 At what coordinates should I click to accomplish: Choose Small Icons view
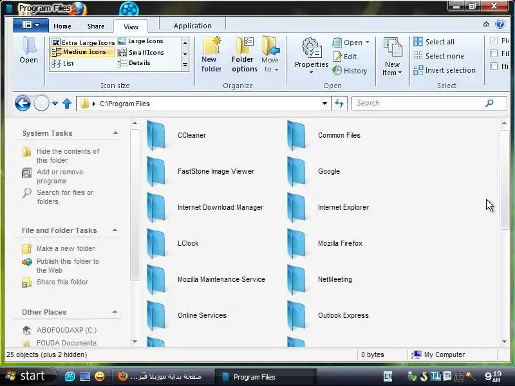pos(141,52)
